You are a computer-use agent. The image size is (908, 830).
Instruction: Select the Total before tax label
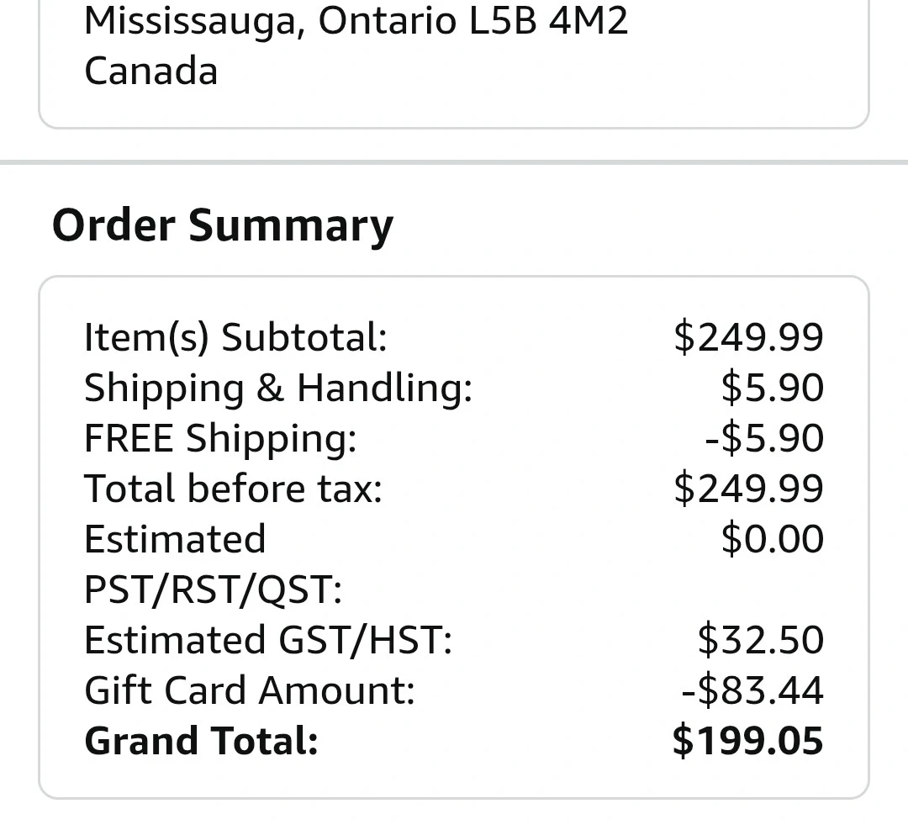[233, 489]
